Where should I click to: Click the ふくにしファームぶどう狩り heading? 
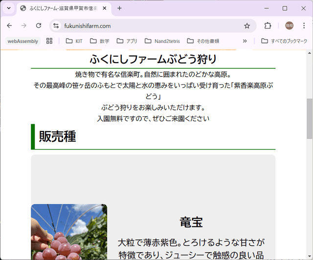(x=153, y=59)
